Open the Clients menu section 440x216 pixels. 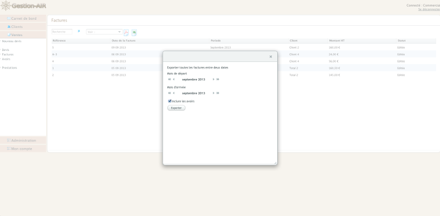click(x=23, y=26)
